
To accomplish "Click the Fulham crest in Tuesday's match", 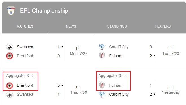I will (x=102, y=56).
